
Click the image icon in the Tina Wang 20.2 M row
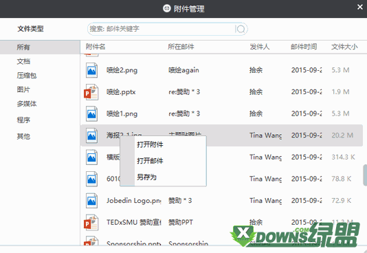coord(91,135)
